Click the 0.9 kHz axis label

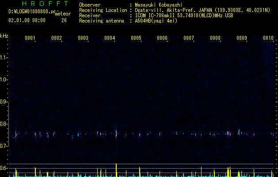click(x=4, y=102)
